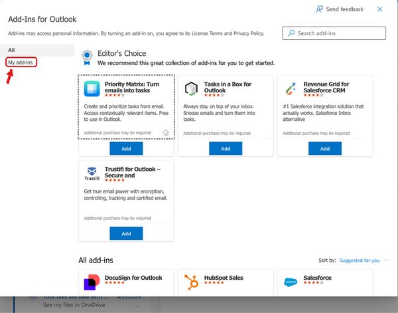Click the Search add-ins field
Viewport: 398px width, 313px height.
point(334,33)
